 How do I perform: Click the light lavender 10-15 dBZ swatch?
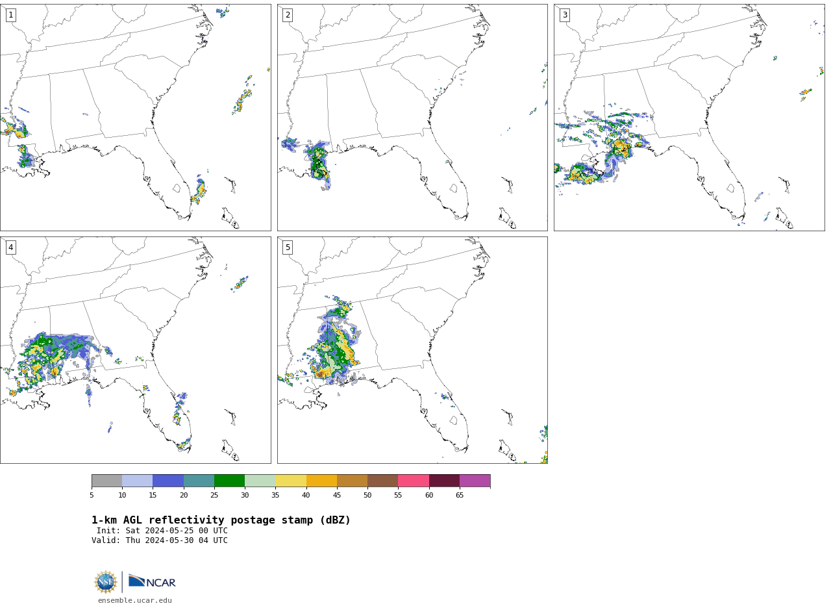pyautogui.click(x=137, y=481)
